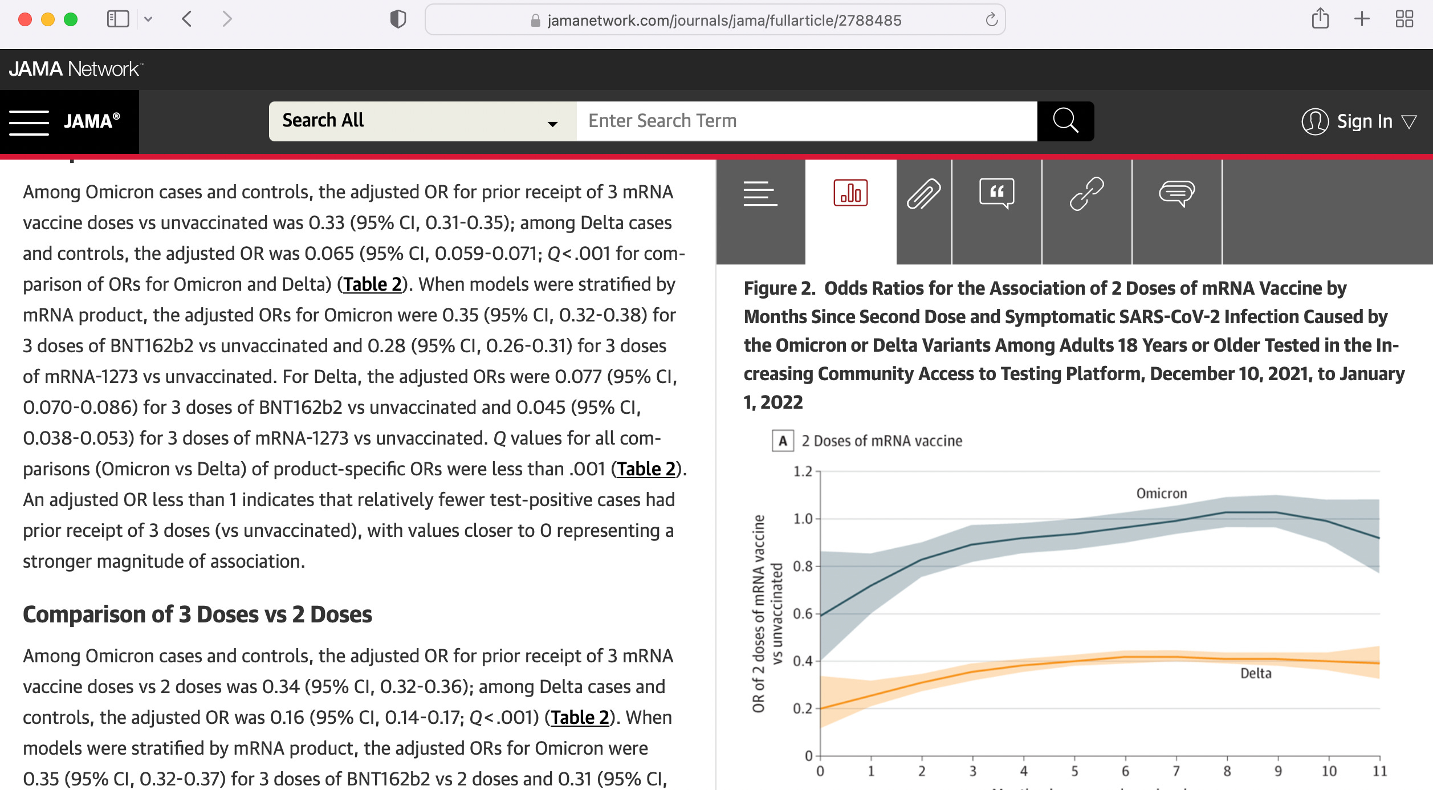Reload the page using refresh icon
Viewport: 1433px width, 790px height.
(x=991, y=20)
